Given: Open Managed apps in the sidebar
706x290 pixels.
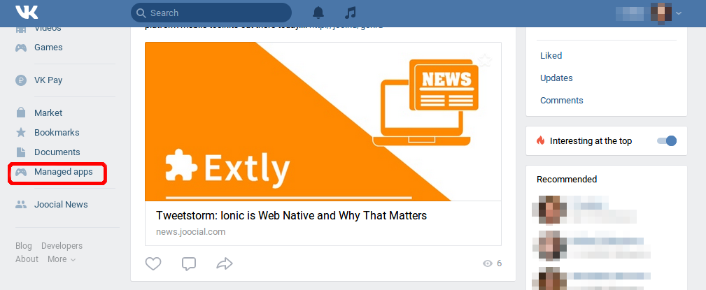Looking at the screenshot, I should click(x=64, y=172).
